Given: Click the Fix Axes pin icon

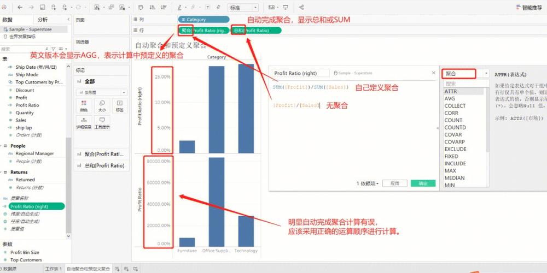Looking at the screenshot, I should click(x=218, y=7).
